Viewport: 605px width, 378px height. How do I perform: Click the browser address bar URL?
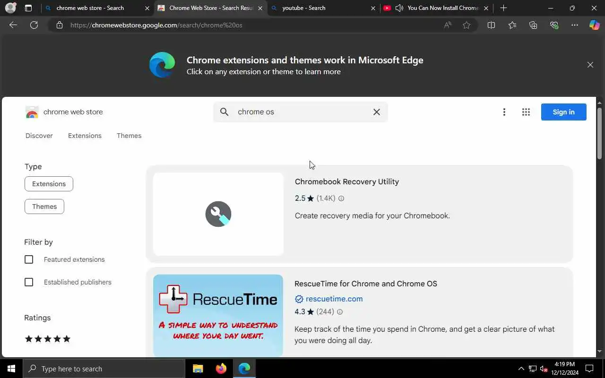[x=156, y=25]
